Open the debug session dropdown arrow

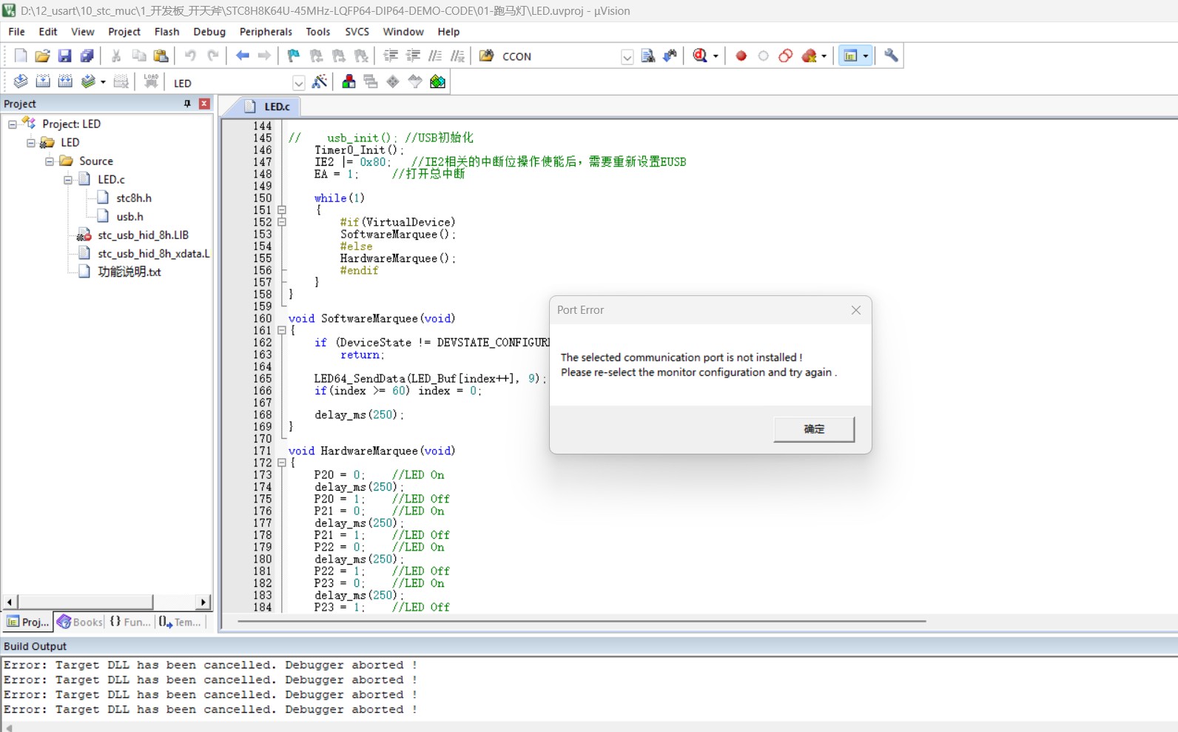coord(716,56)
